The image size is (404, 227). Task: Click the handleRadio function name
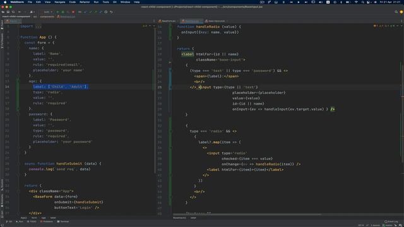pyautogui.click(x=208, y=26)
